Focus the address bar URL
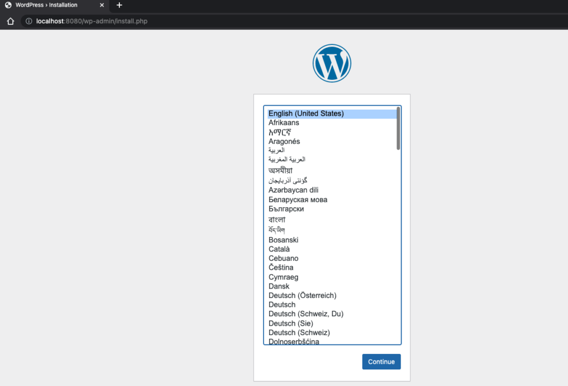568x386 pixels. coord(92,21)
